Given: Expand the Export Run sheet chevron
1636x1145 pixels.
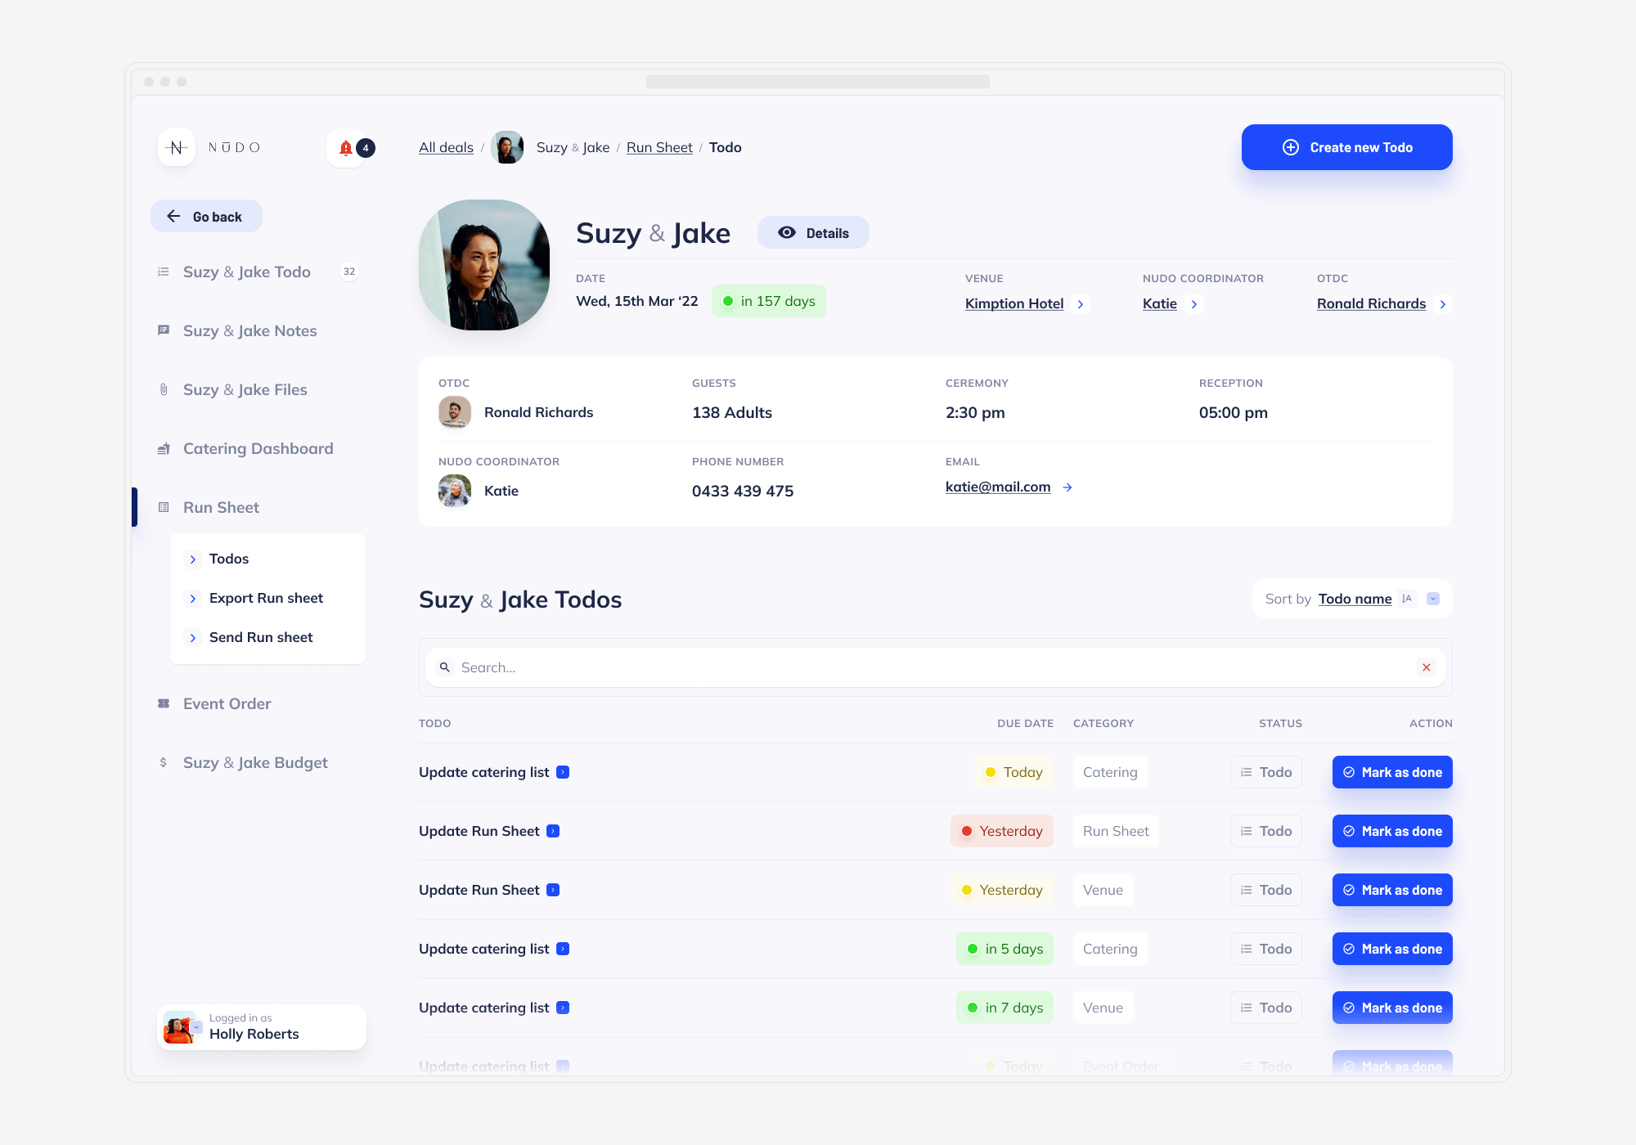Looking at the screenshot, I should coord(193,599).
